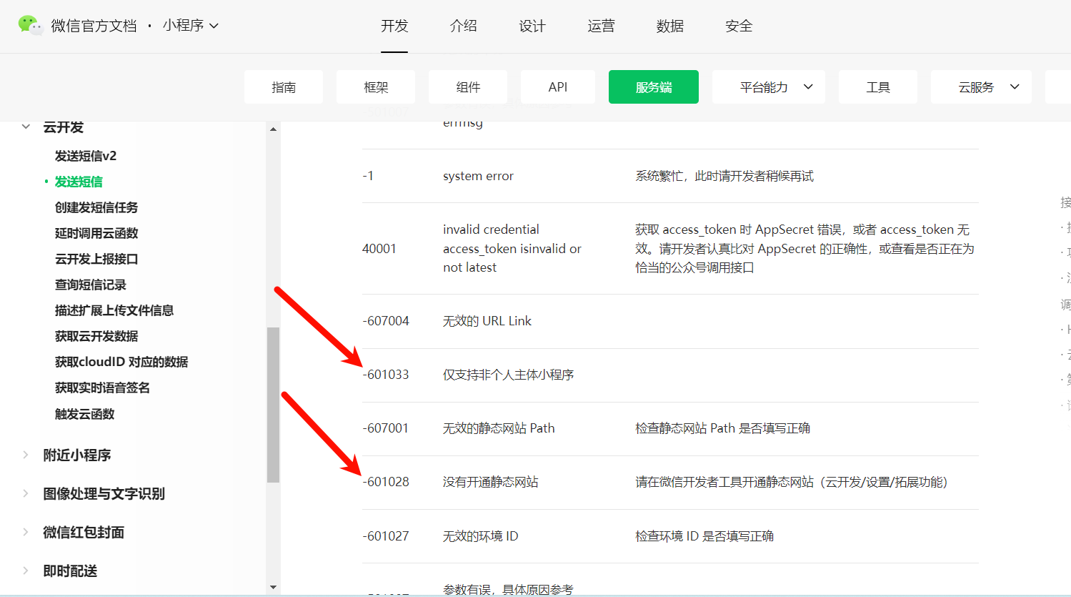Screen dimensions: 1071x597
Task: Open 触发云函数 in the sidebar
Action: coord(85,414)
